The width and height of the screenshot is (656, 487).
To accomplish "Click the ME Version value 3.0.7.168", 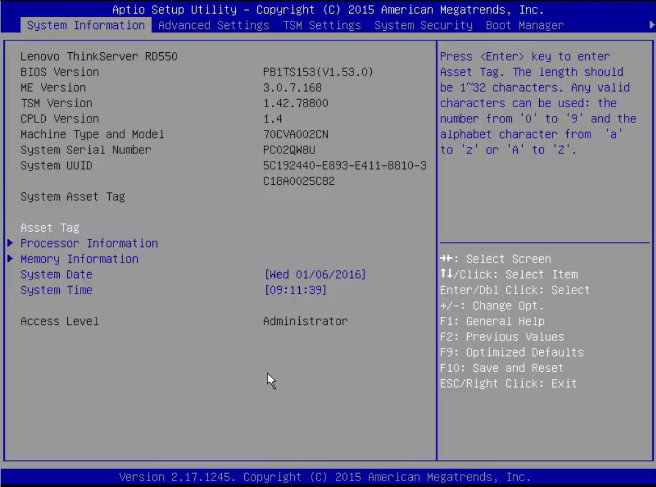I will click(x=292, y=87).
